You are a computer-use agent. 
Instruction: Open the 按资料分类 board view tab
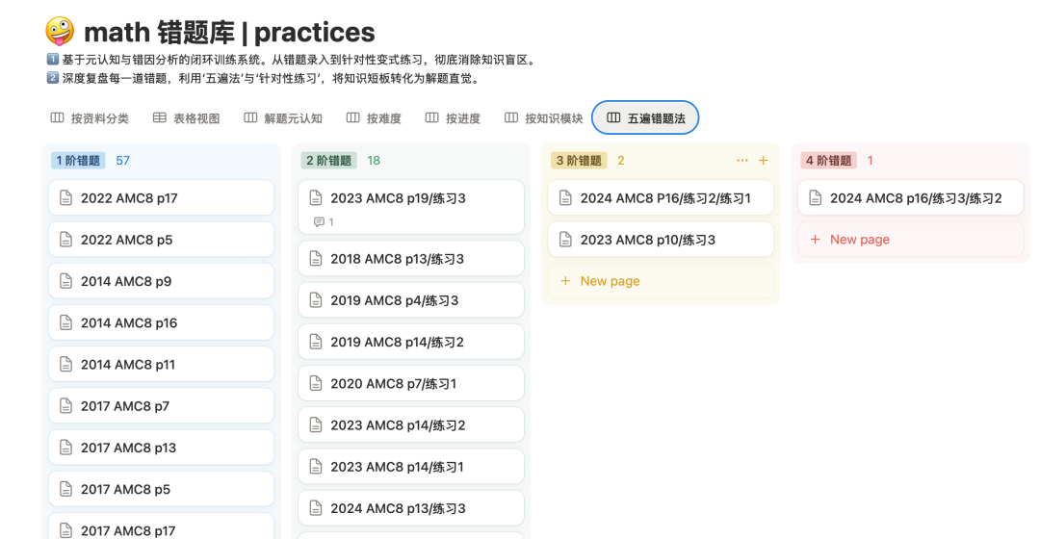(x=90, y=118)
